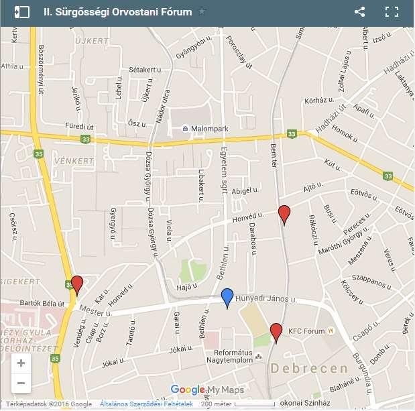Click the route 33 shield near Hadházi út
This screenshot has height=411, width=415.
point(292,133)
